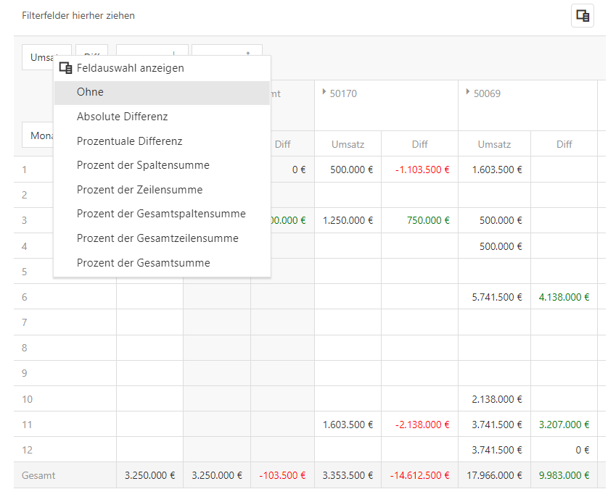Click the row field chip beginning 'Mona'
Viewport: 608px width, 489px height.
tap(38, 135)
